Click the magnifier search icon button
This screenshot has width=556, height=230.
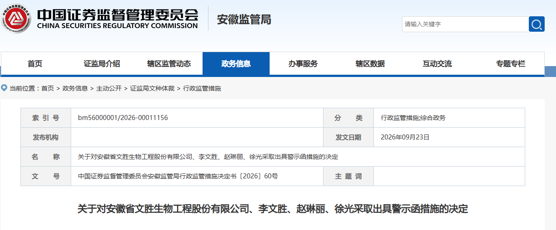537,24
